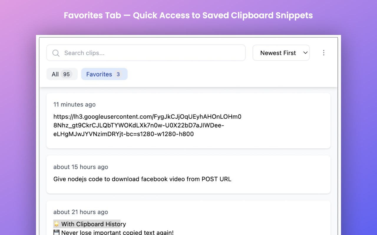Click the highlighted With Clipboard History text

point(93,224)
